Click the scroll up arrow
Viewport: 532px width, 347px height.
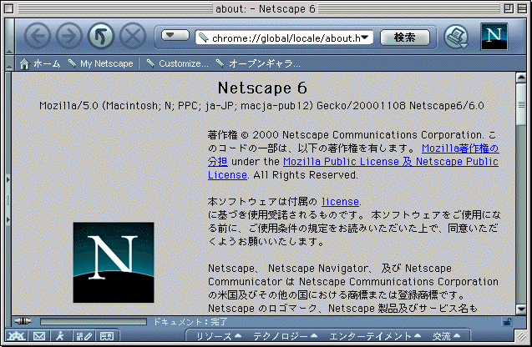tap(521, 78)
